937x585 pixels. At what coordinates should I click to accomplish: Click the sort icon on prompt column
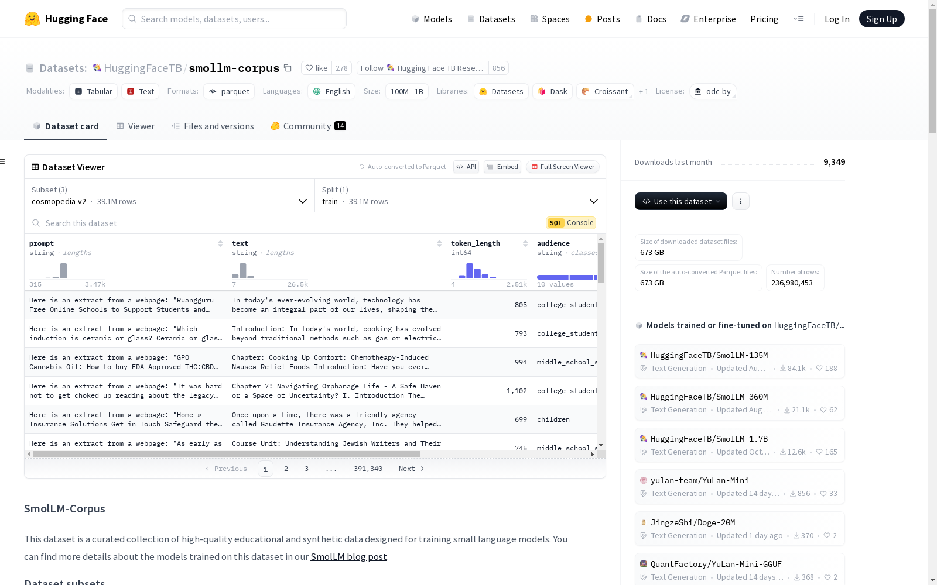point(220,243)
